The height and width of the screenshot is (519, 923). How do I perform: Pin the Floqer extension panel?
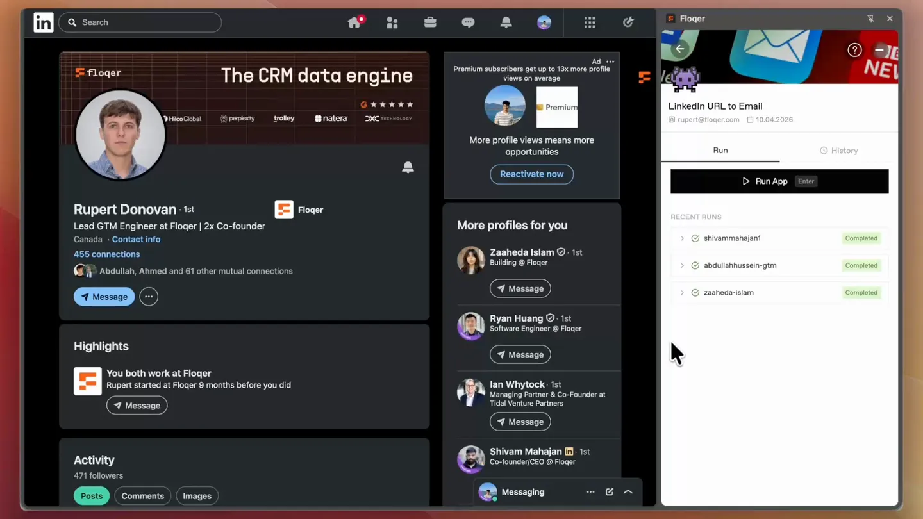pyautogui.click(x=870, y=19)
